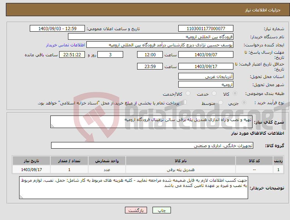Click the شماره نیاز label
The height and width of the screenshot is (220, 290).
click(274, 29)
